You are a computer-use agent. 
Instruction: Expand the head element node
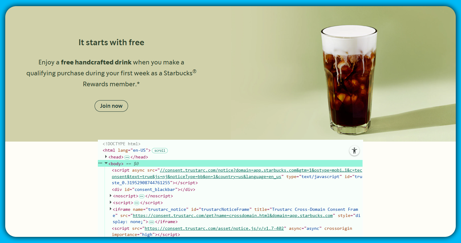(106, 157)
